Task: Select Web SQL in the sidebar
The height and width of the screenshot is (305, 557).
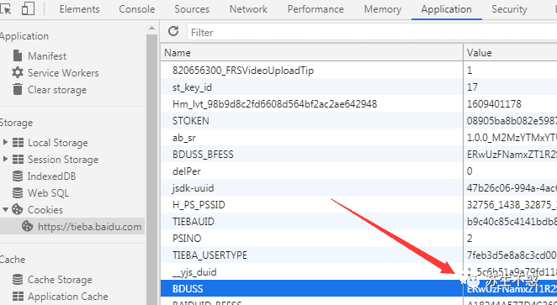Action: 48,193
